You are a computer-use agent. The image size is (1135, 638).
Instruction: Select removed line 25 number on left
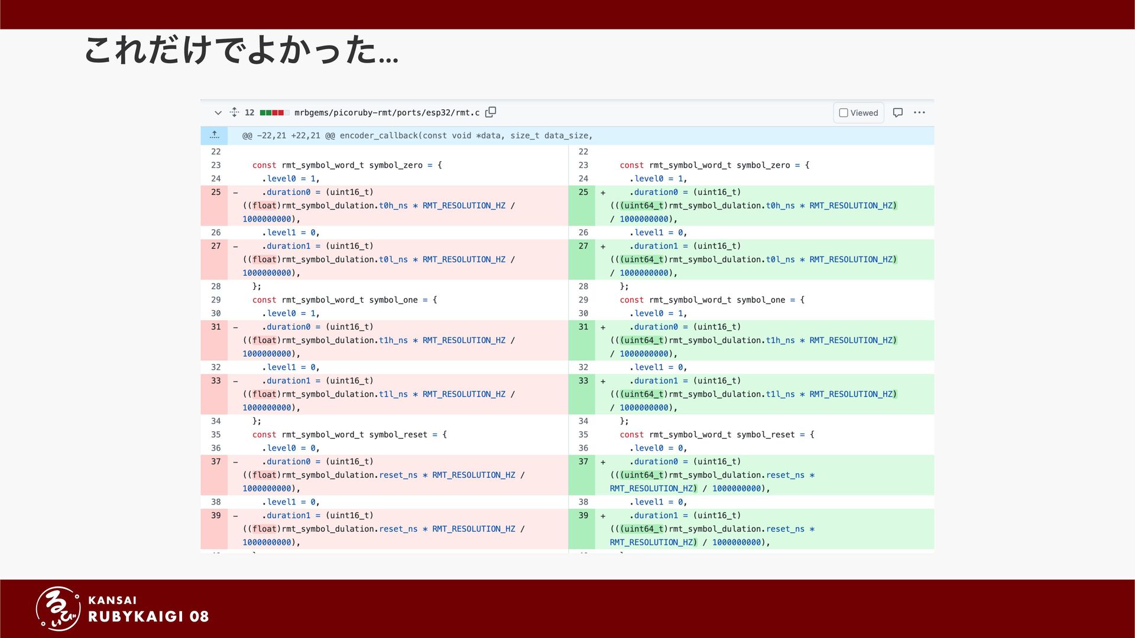(216, 192)
